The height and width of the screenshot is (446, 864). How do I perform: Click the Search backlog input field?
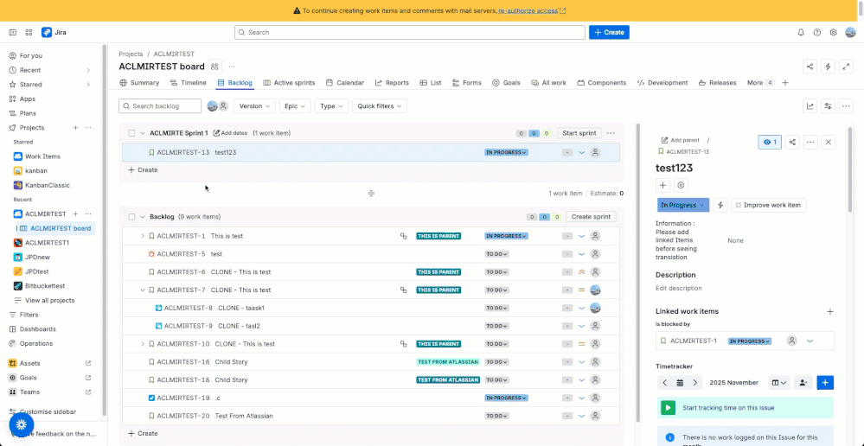coord(160,106)
